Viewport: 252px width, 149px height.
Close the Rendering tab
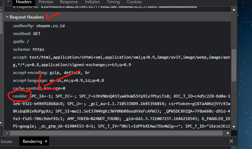(x=46, y=141)
